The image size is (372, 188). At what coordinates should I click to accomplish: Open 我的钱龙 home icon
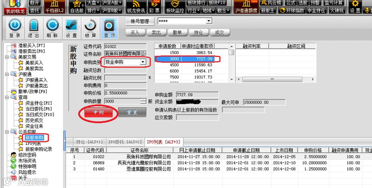pos(15,7)
